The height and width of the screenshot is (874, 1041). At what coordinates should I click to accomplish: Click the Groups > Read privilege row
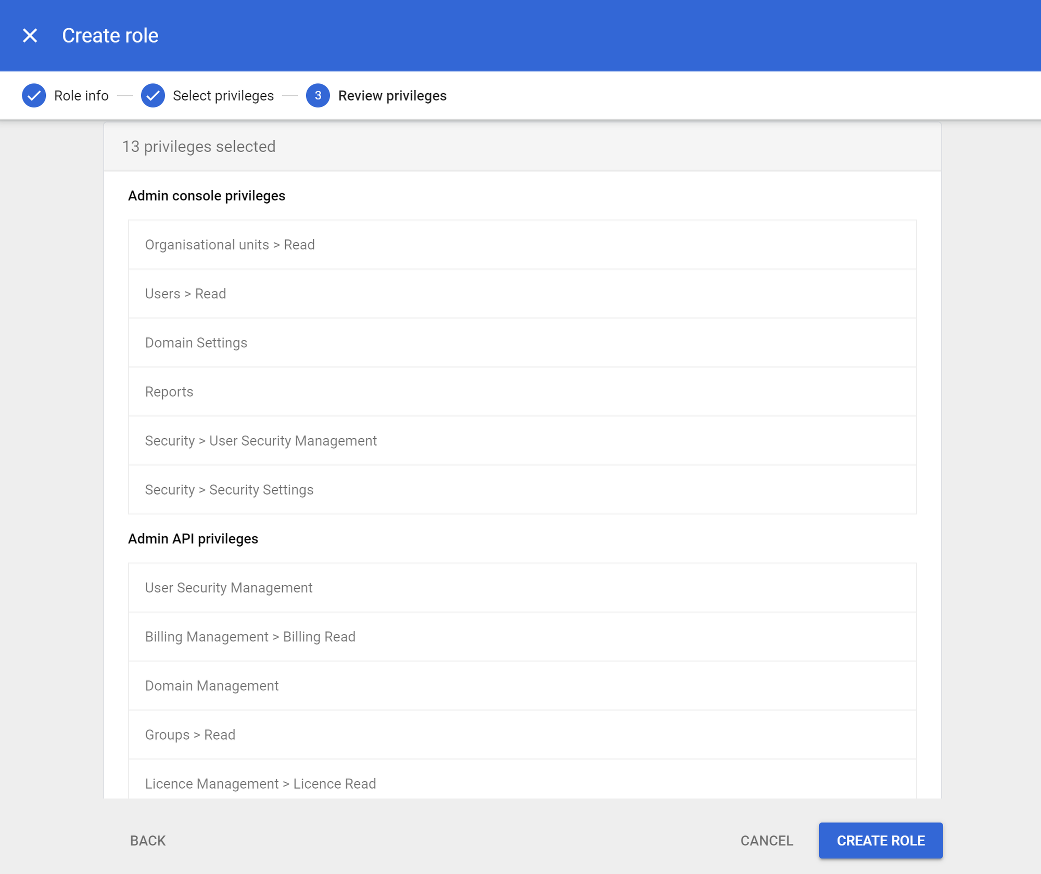click(522, 734)
